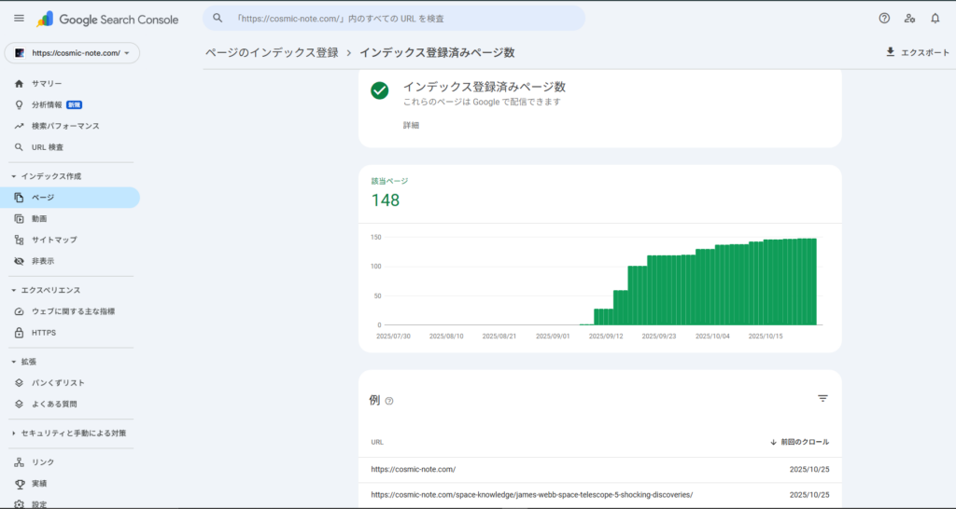The height and width of the screenshot is (509, 956).
Task: Click the URL inspection search field
Action: pos(392,19)
